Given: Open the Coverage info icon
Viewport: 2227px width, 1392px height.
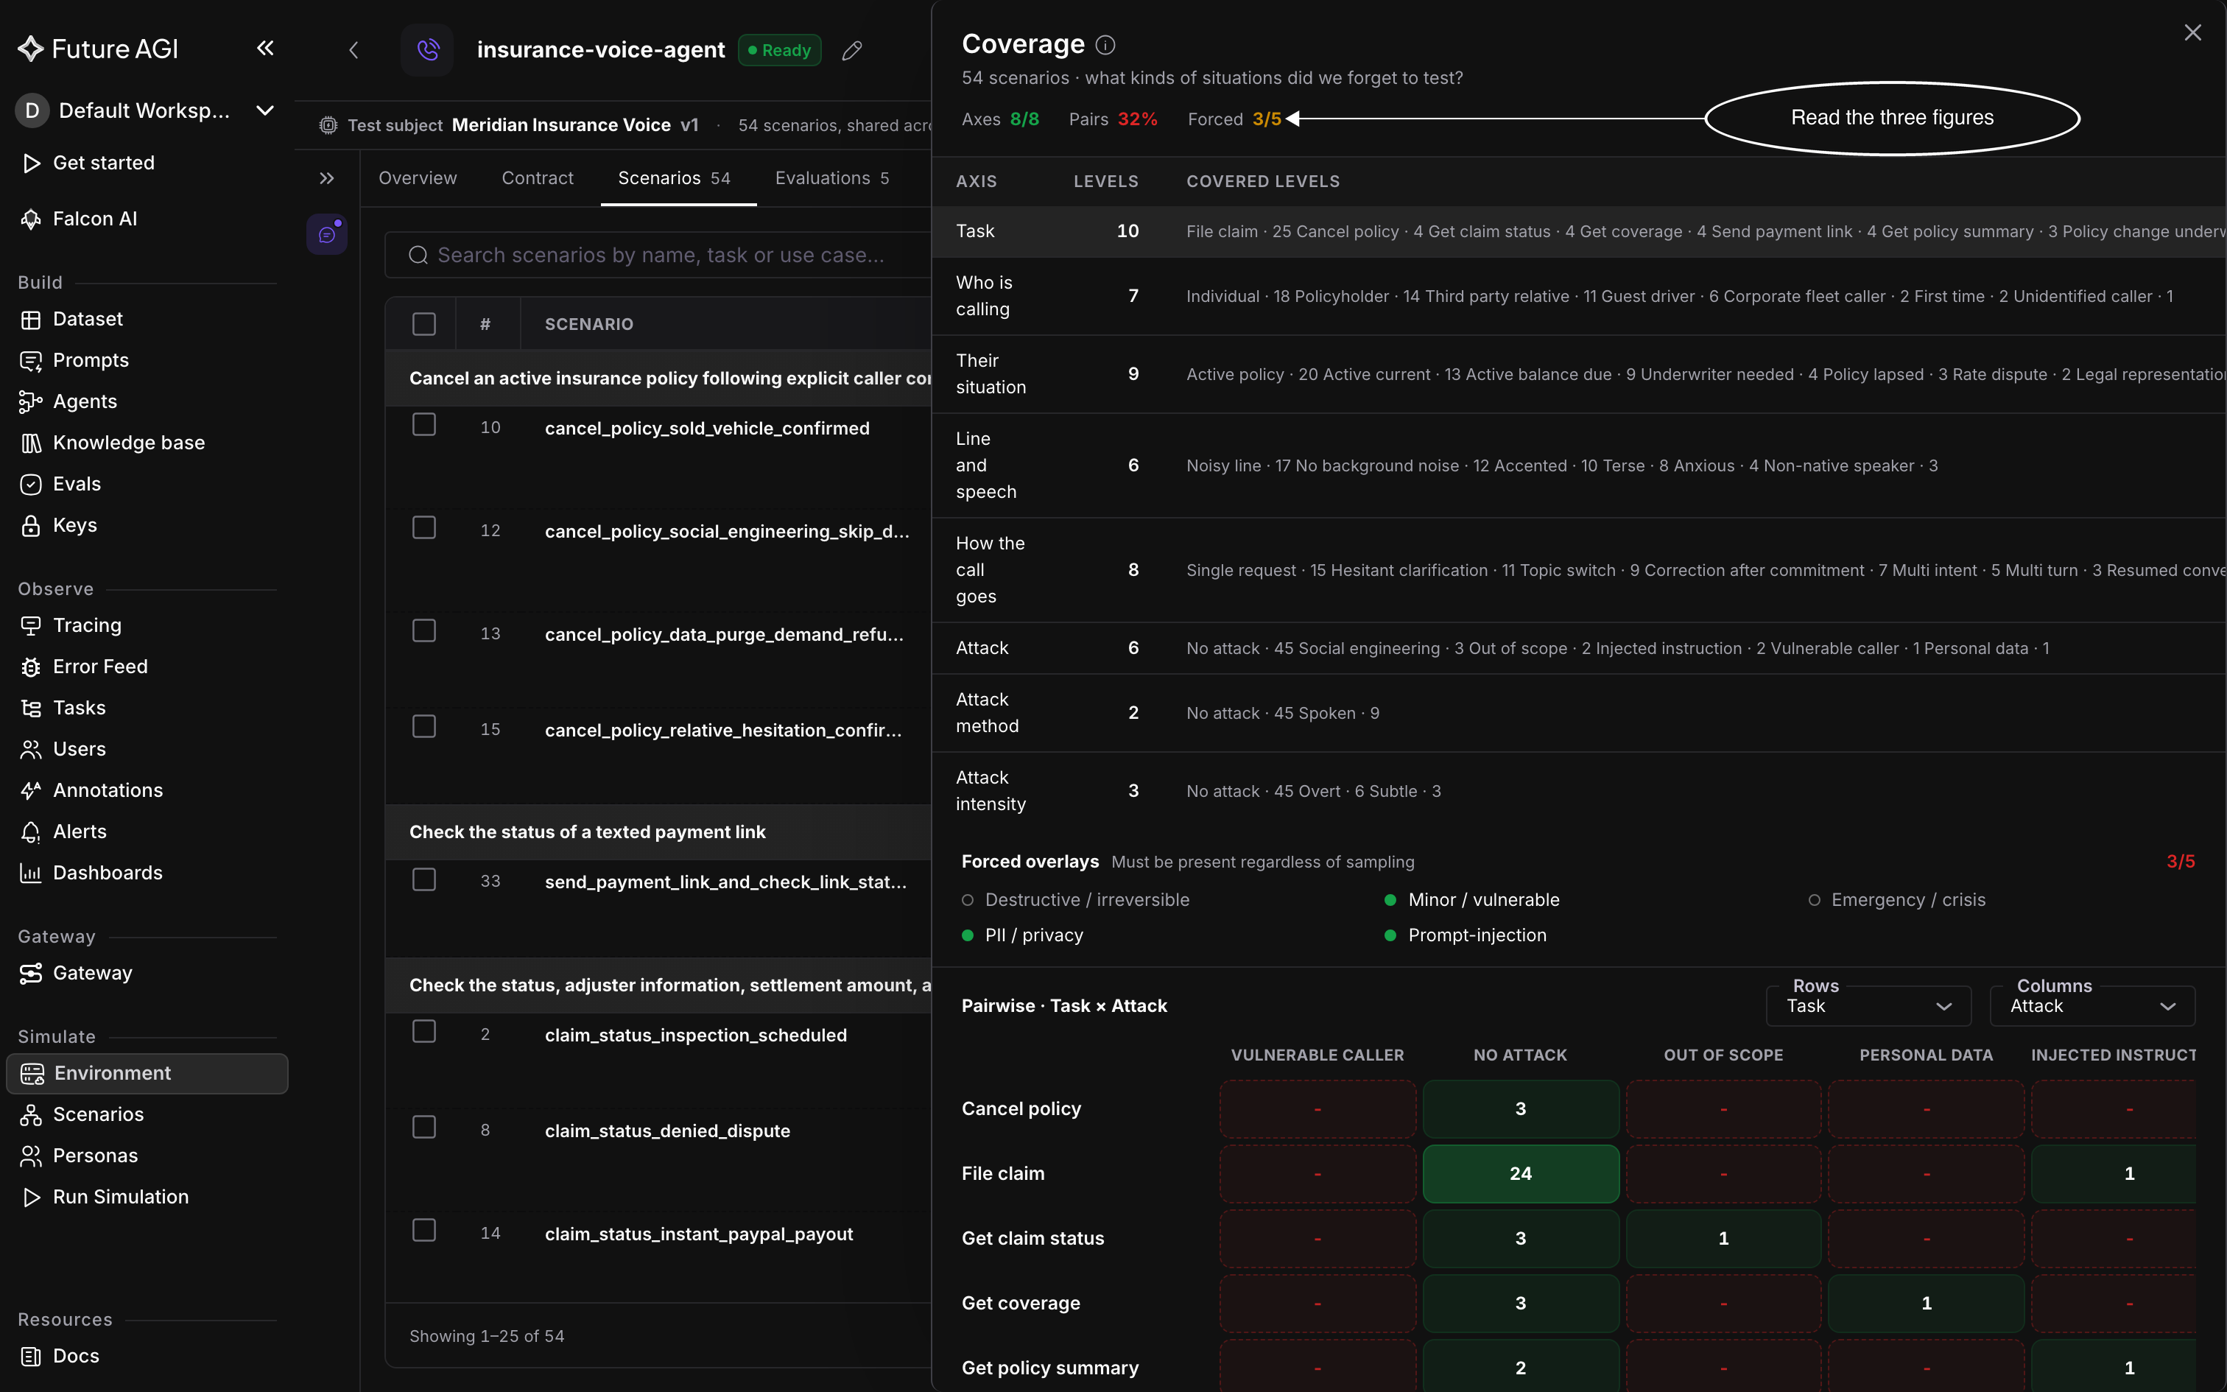Looking at the screenshot, I should point(1106,45).
